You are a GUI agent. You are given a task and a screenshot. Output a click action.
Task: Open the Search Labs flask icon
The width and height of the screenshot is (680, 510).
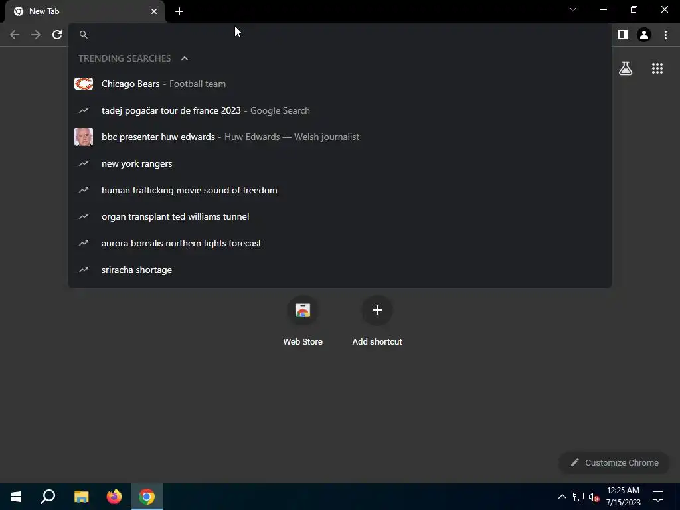(626, 68)
